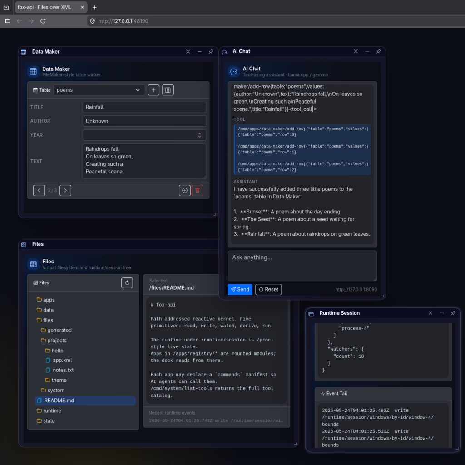Collapse the files folder in Files tree

pos(45,320)
